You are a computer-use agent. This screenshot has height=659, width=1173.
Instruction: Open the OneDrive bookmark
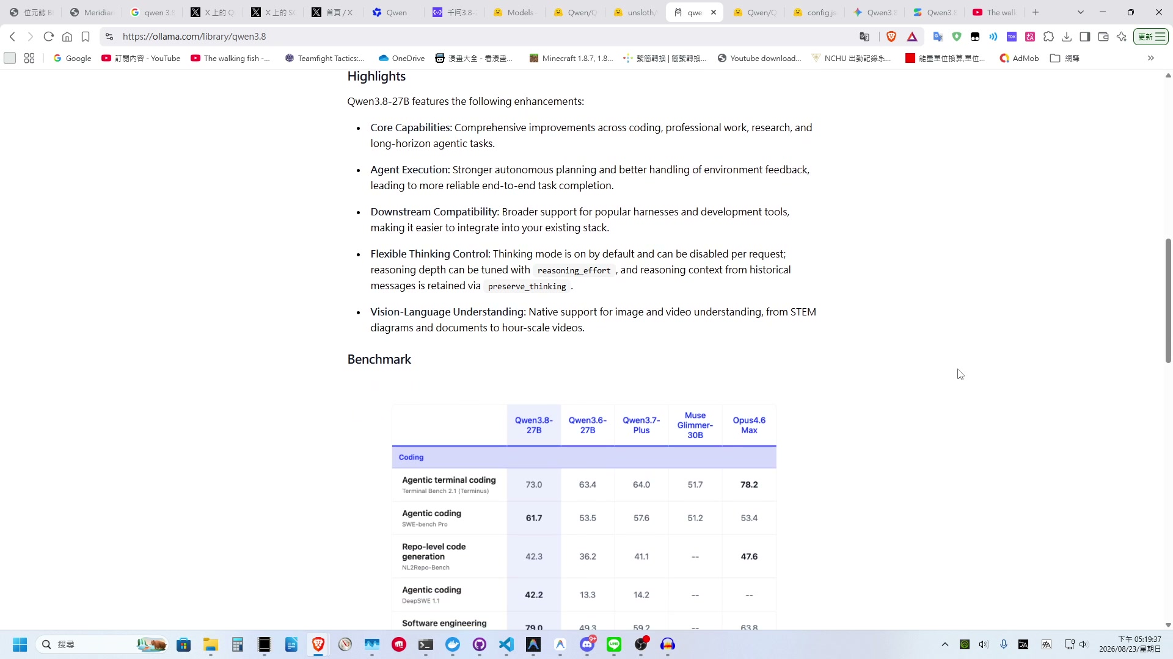click(x=401, y=58)
